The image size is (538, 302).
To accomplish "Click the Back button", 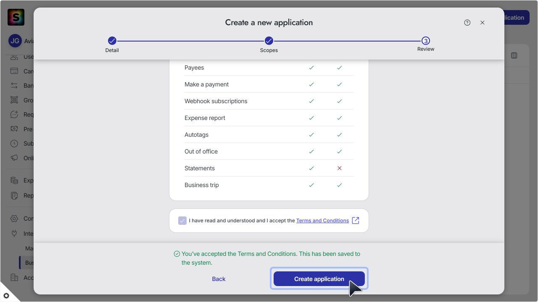I will point(219,279).
